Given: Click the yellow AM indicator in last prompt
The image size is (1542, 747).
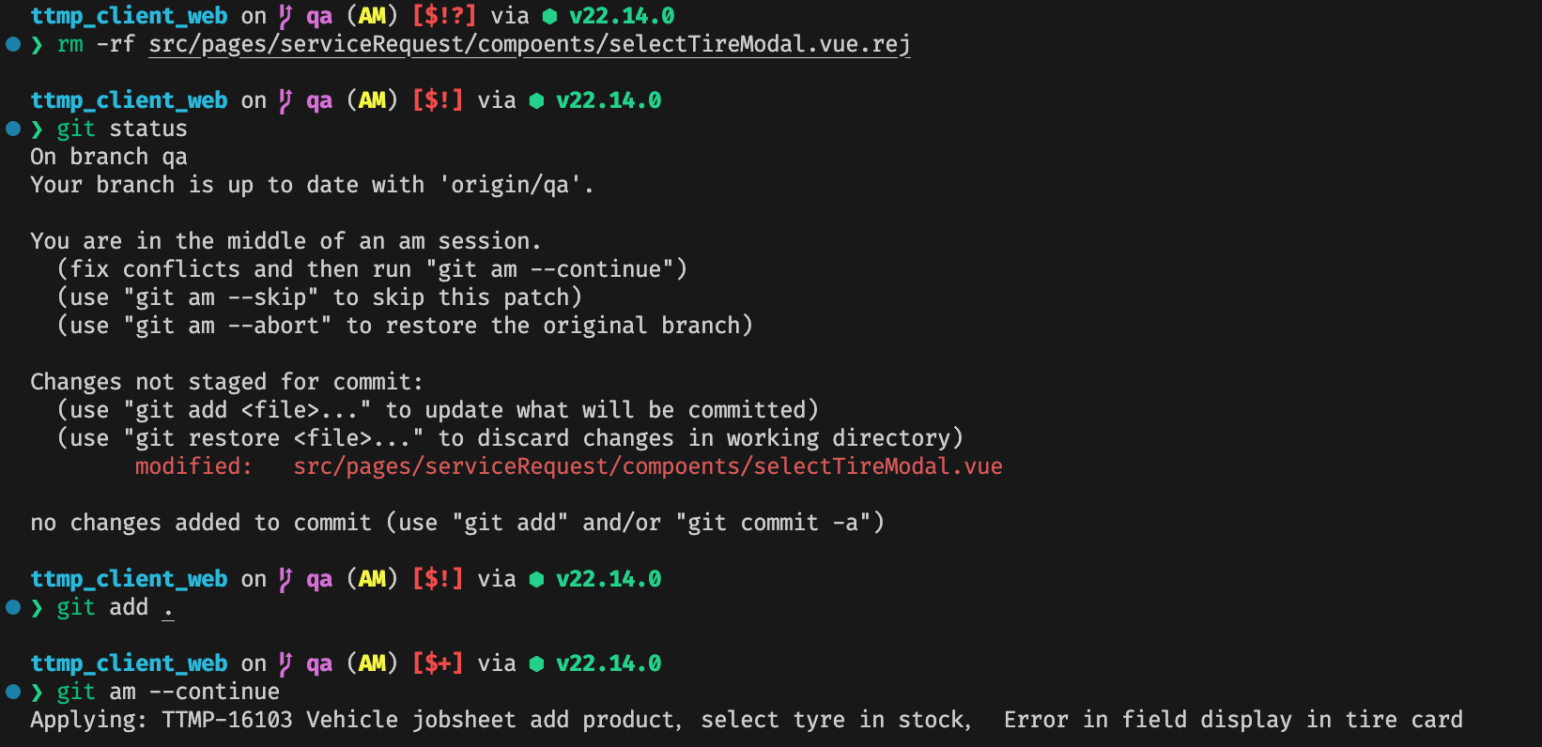Looking at the screenshot, I should coord(372,663).
